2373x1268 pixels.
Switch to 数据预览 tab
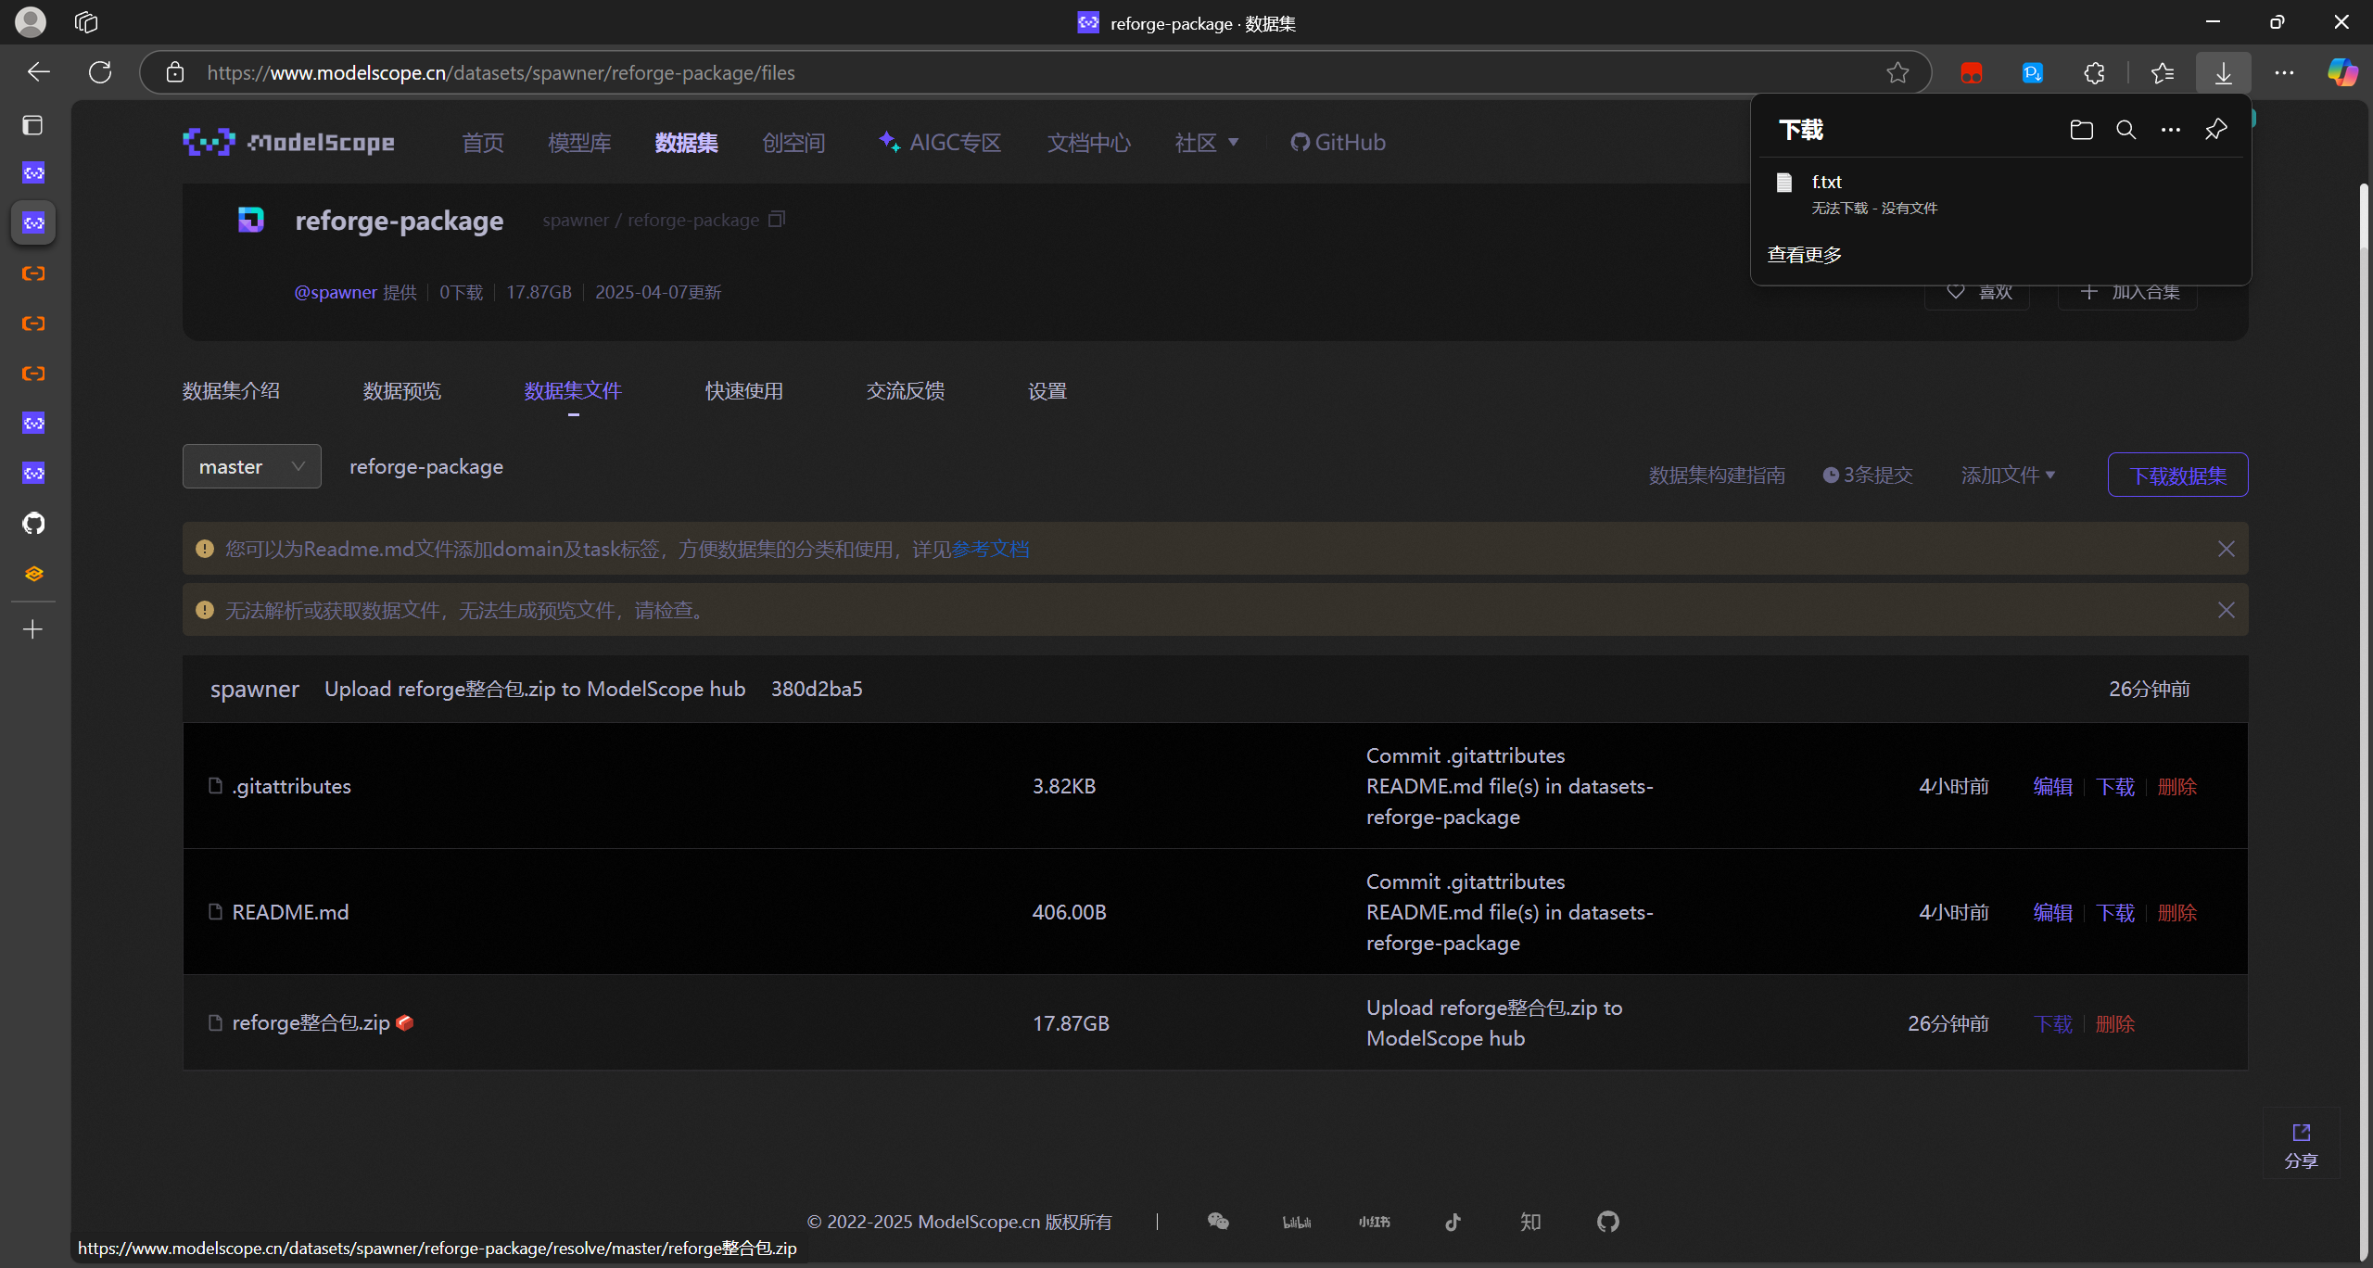tap(402, 391)
